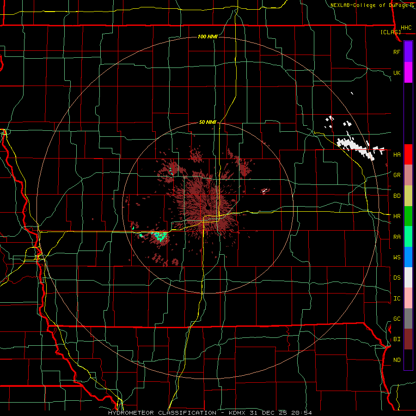Click the BD yellow legend color block

point(408,196)
